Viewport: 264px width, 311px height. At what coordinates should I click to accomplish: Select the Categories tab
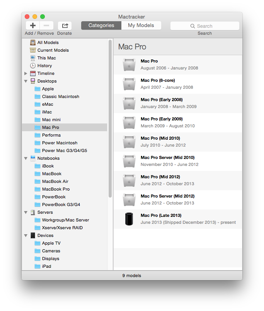click(101, 25)
